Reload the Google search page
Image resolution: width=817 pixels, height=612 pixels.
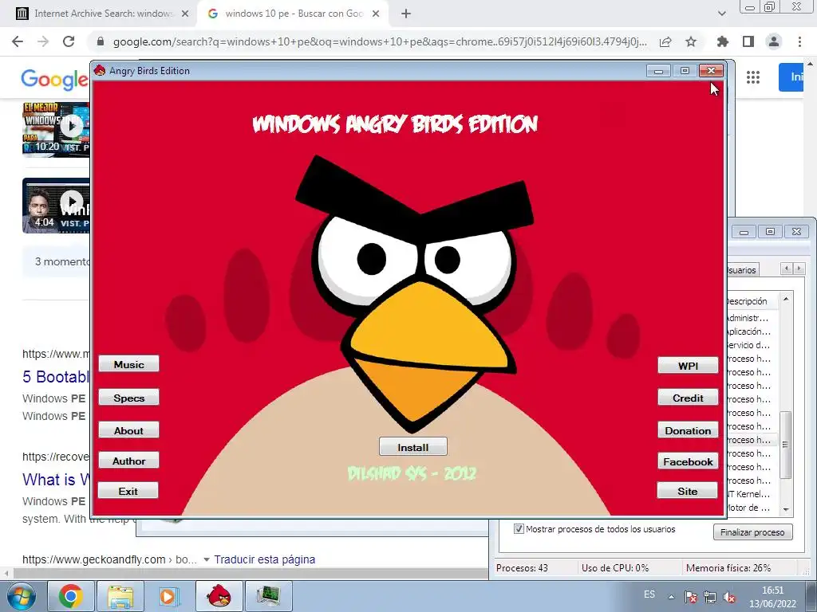tap(69, 41)
